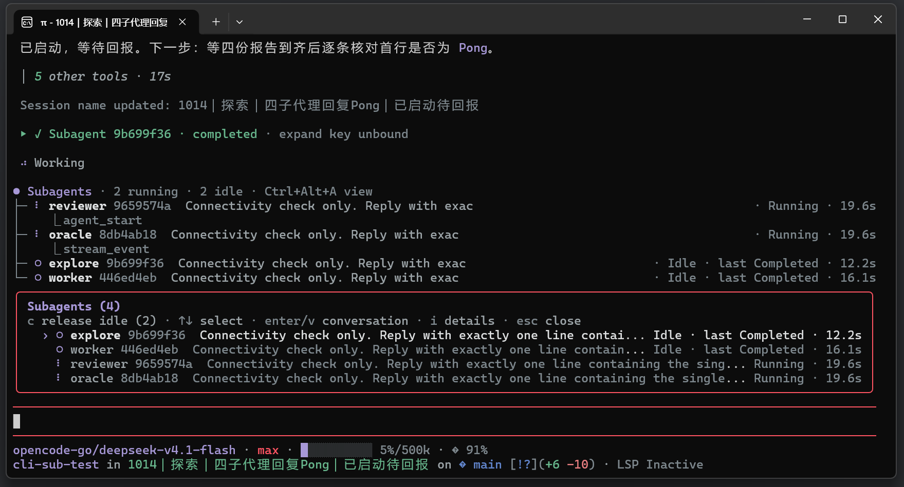Click idle circle icon beside worker in tree
Screen dimensions: 904x487
38,278
